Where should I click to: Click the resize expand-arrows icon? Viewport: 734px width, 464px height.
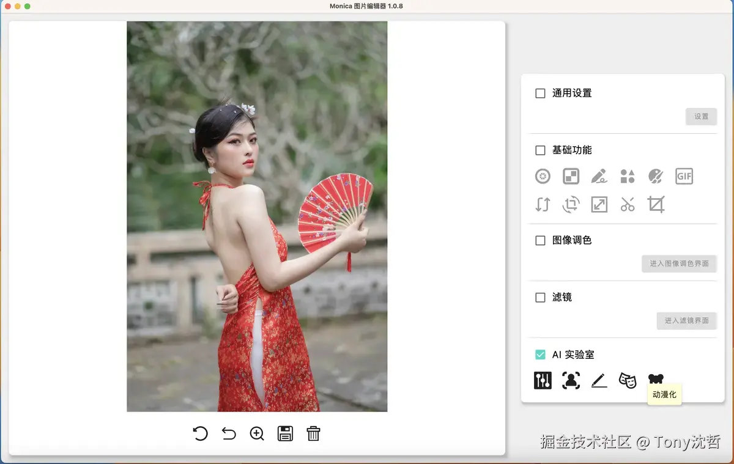tap(599, 204)
